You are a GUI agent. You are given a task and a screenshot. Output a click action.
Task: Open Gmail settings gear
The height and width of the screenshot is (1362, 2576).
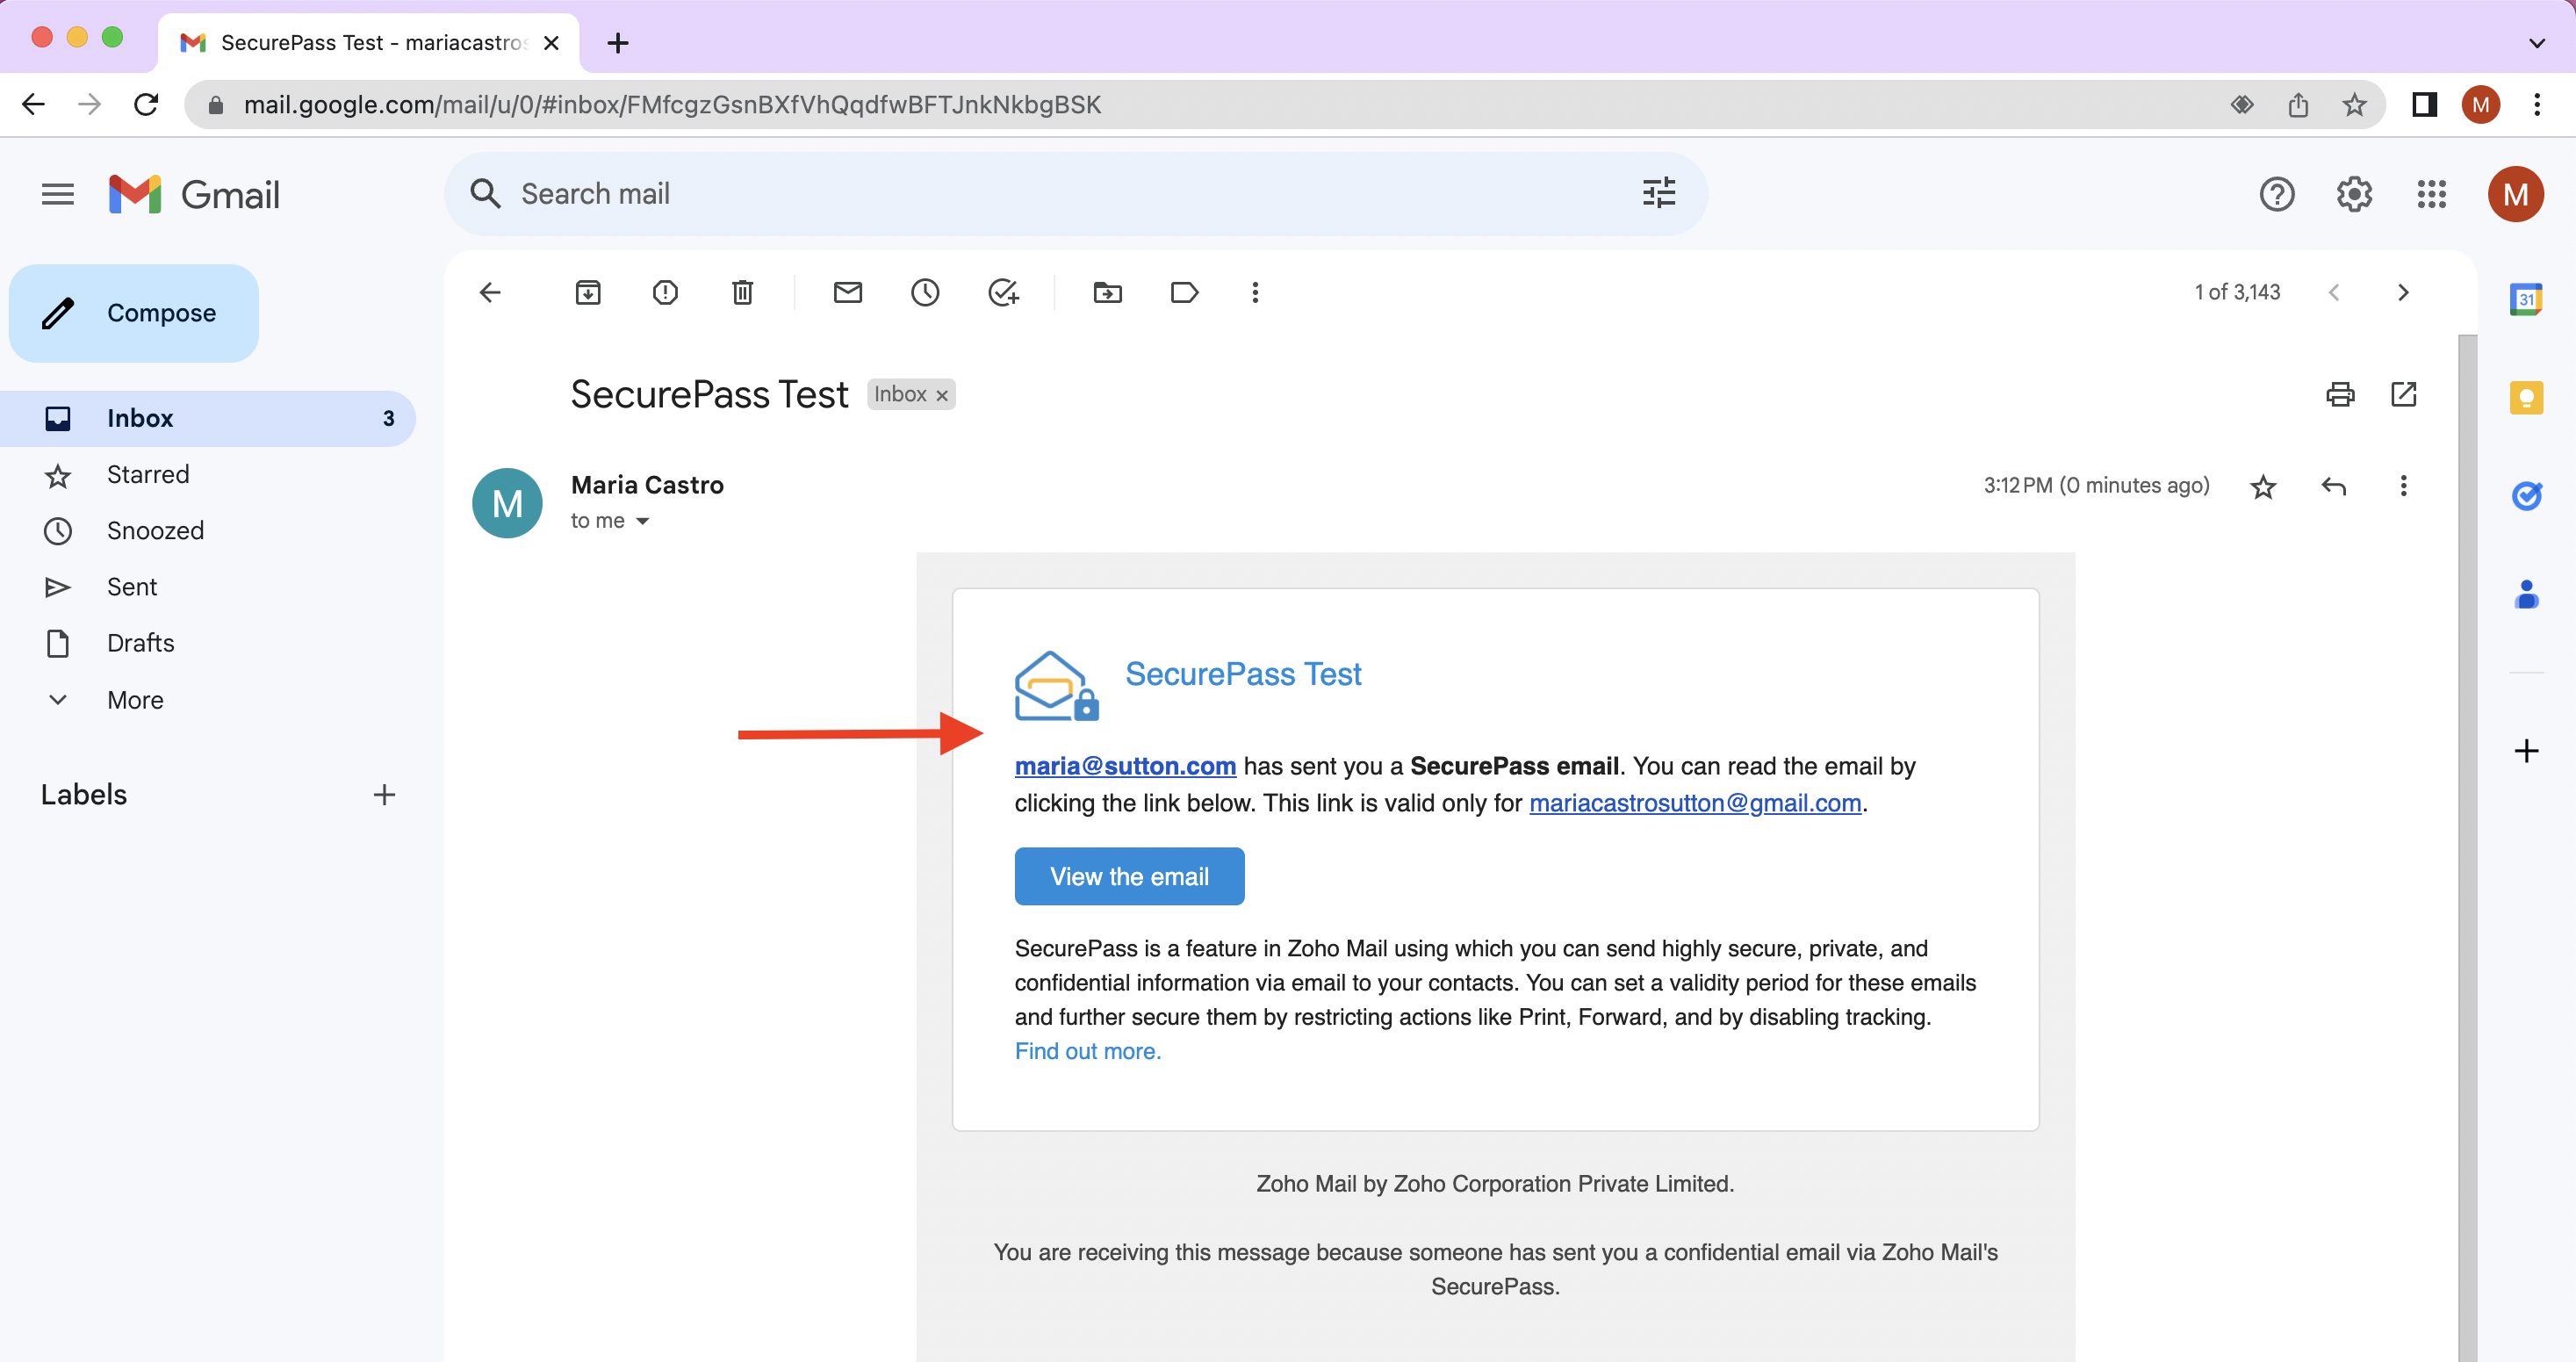[2353, 193]
